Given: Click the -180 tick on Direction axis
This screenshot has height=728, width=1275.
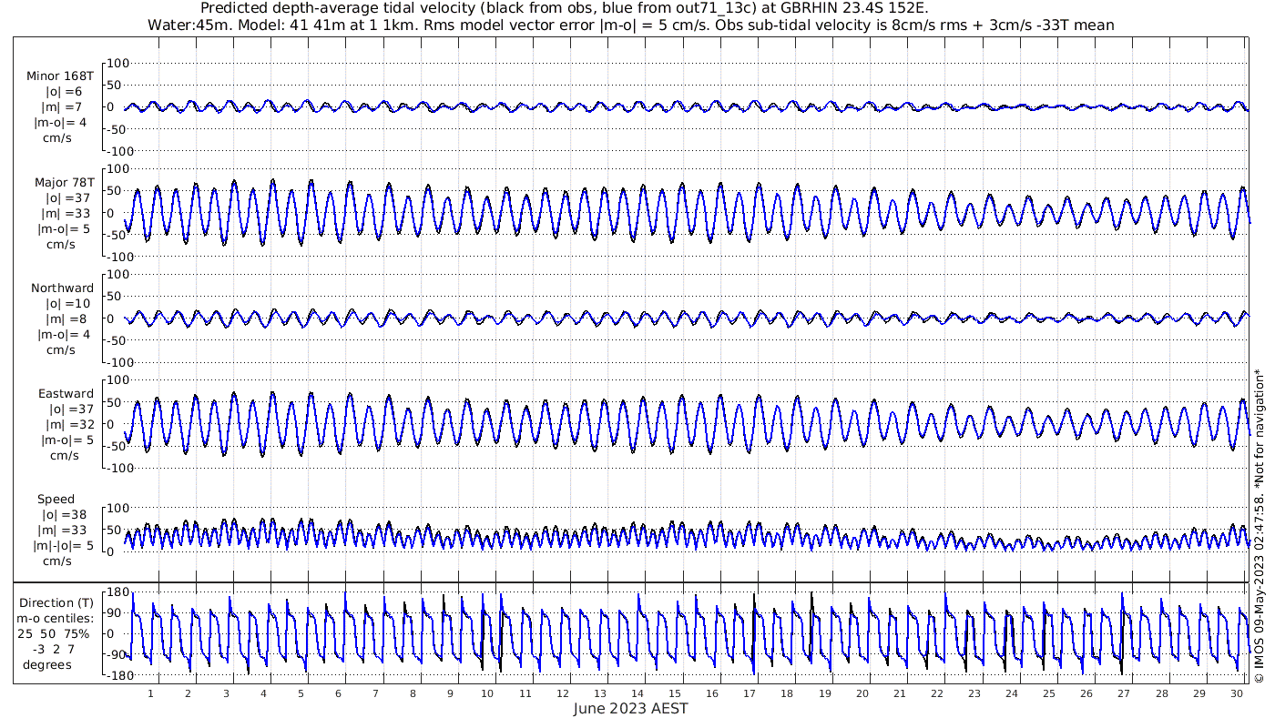Looking at the screenshot, I should pyautogui.click(x=115, y=675).
